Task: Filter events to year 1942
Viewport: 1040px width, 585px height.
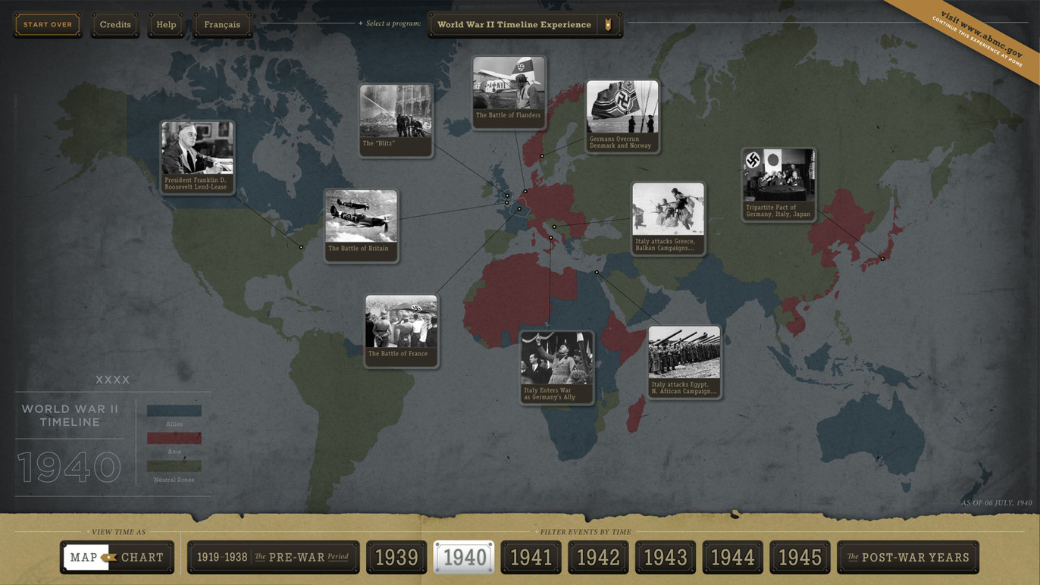Action: pyautogui.click(x=598, y=557)
